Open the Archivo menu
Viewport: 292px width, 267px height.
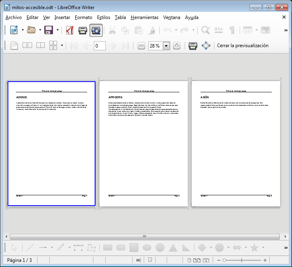click(x=13, y=17)
